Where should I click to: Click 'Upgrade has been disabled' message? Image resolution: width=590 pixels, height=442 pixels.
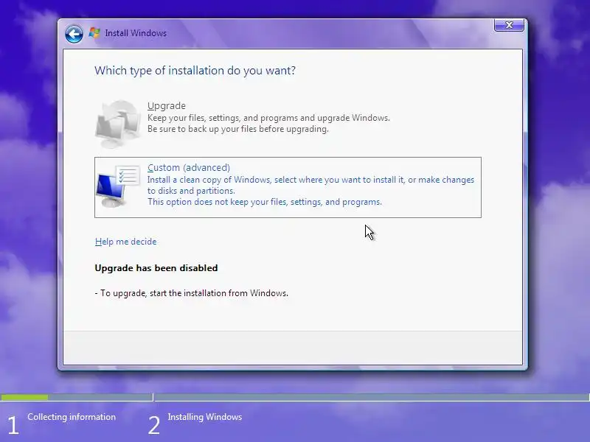(156, 268)
